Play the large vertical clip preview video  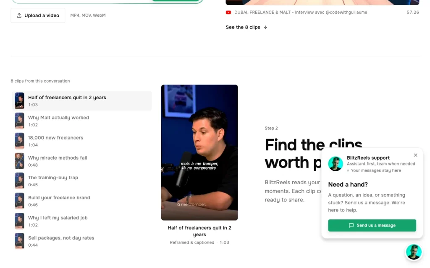click(x=199, y=152)
